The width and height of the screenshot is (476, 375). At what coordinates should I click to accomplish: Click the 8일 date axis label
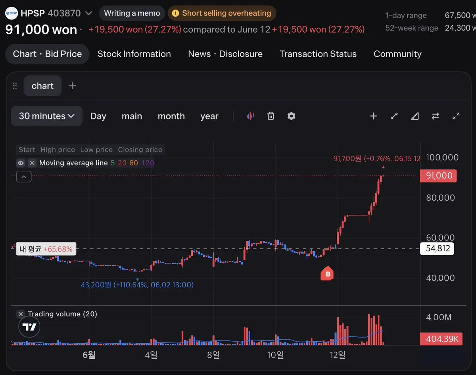coord(213,355)
